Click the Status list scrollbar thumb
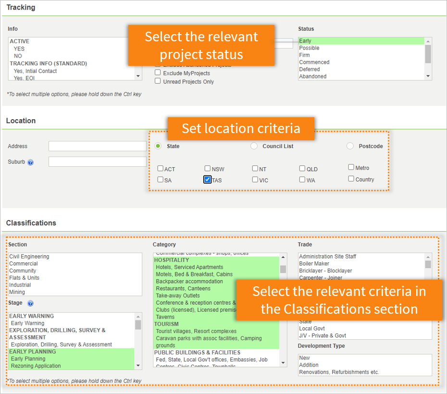 (428, 54)
